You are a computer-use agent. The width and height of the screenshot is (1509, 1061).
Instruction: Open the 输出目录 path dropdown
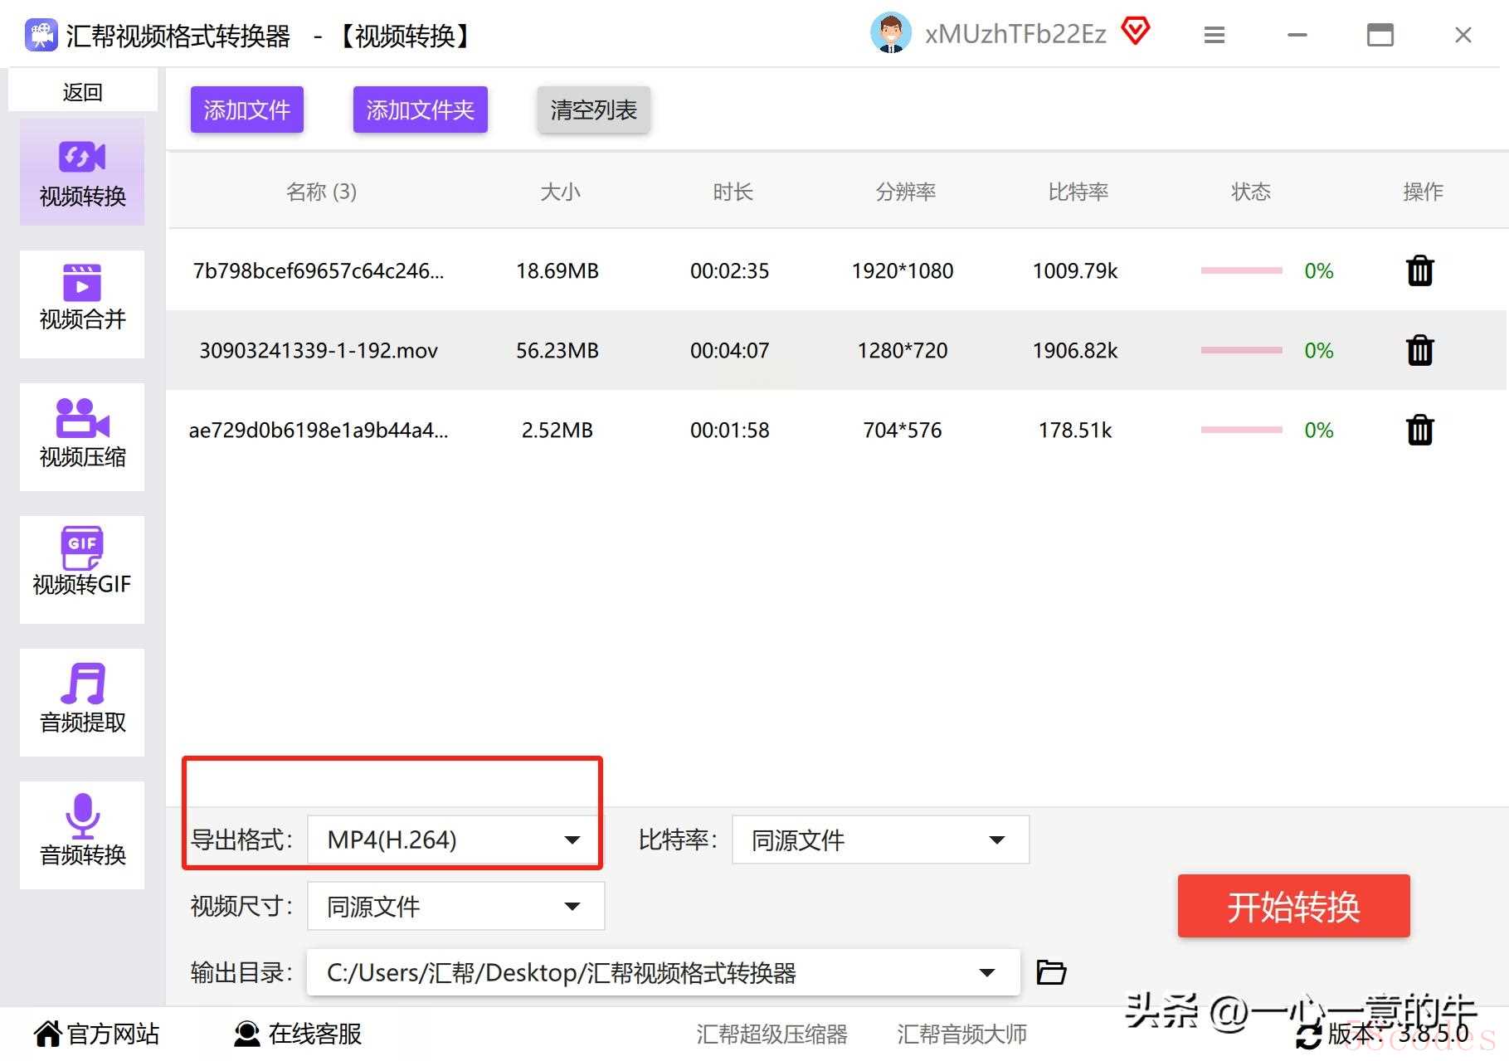(663, 972)
